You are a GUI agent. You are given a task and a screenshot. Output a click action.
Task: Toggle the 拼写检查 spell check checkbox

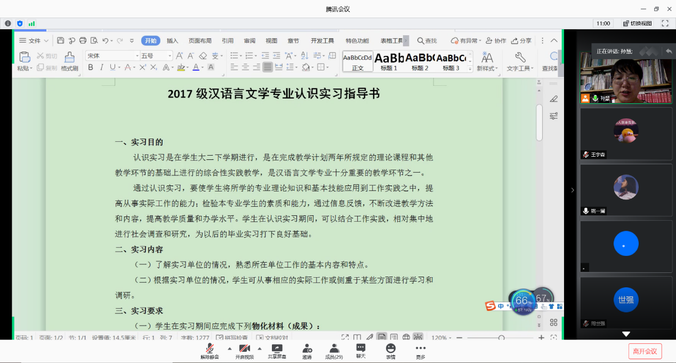(x=220, y=337)
